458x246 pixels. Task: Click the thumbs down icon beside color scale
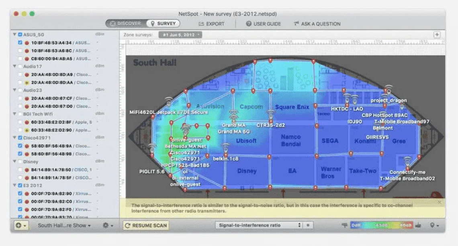(x=345, y=225)
